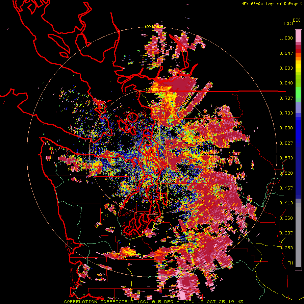This screenshot has height=304, width=304.
Task: Click the 0.573 scale value
Action: (x=286, y=158)
